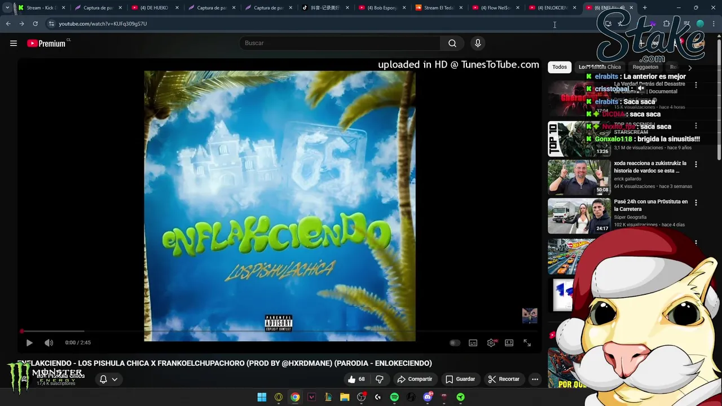This screenshot has width=722, height=406.
Task: Click in the Buscar search field
Action: click(x=341, y=43)
